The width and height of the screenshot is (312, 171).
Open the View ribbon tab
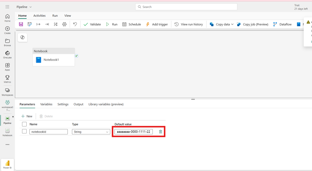pyautogui.click(x=68, y=16)
